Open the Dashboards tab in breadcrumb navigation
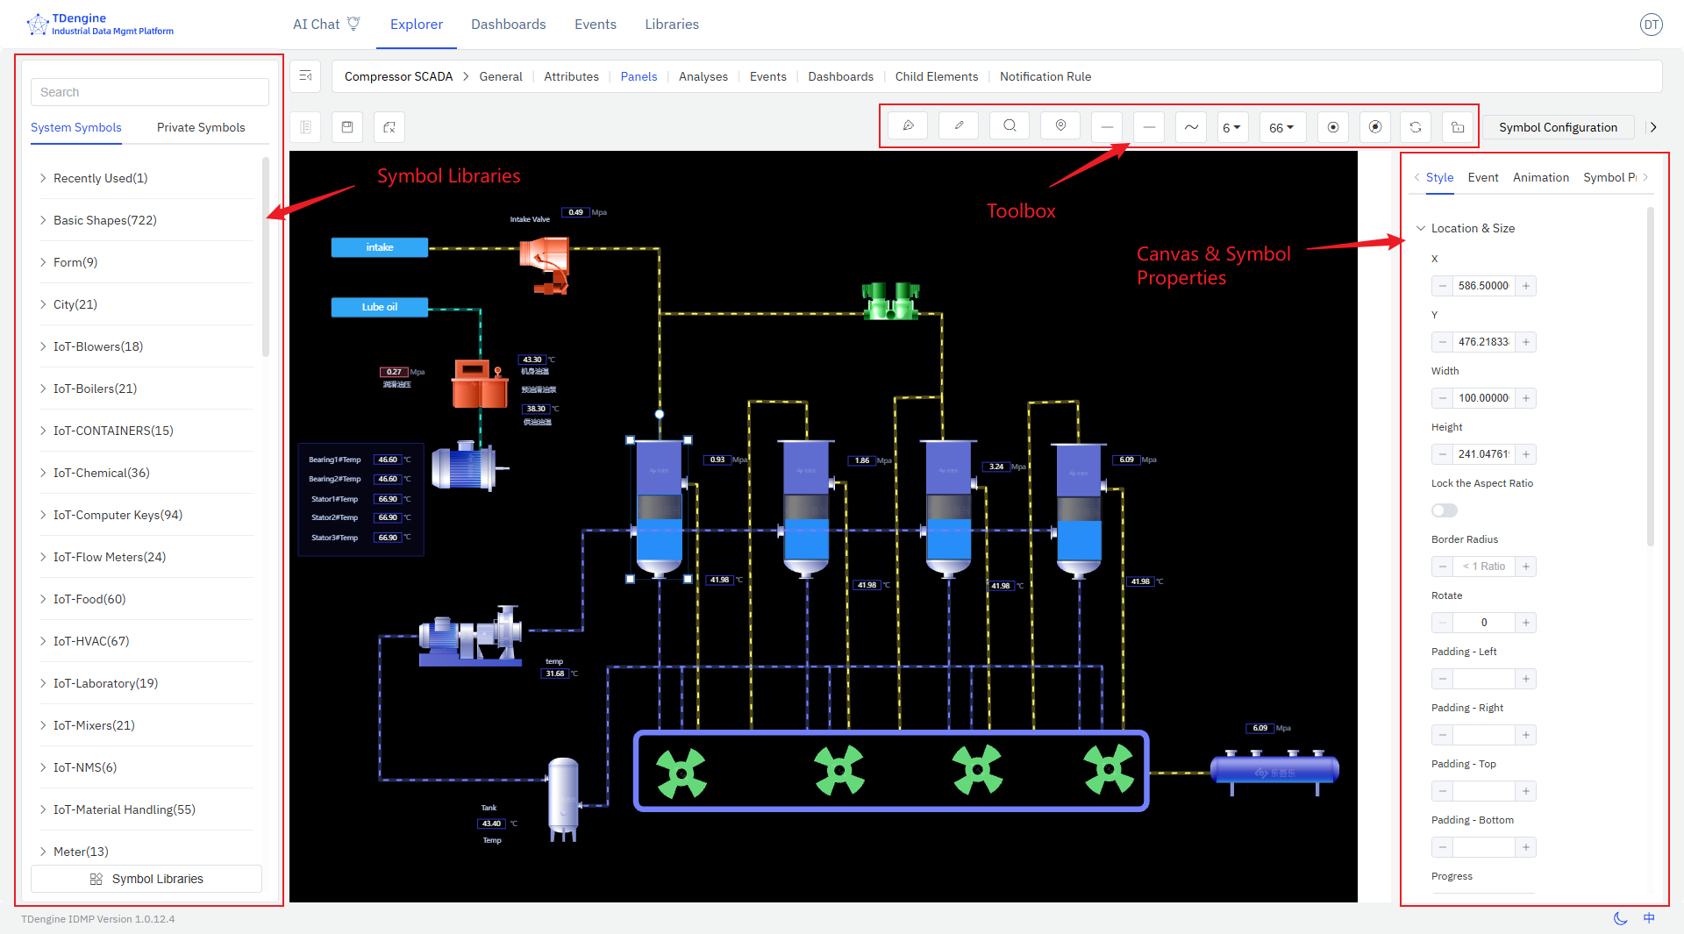The image size is (1684, 934). (x=839, y=76)
